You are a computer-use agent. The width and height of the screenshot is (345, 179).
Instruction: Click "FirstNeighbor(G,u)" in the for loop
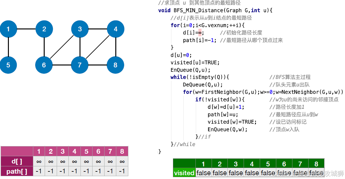229,92
